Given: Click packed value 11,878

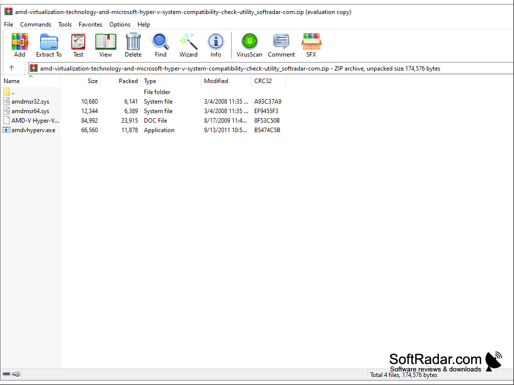Looking at the screenshot, I should [x=129, y=130].
